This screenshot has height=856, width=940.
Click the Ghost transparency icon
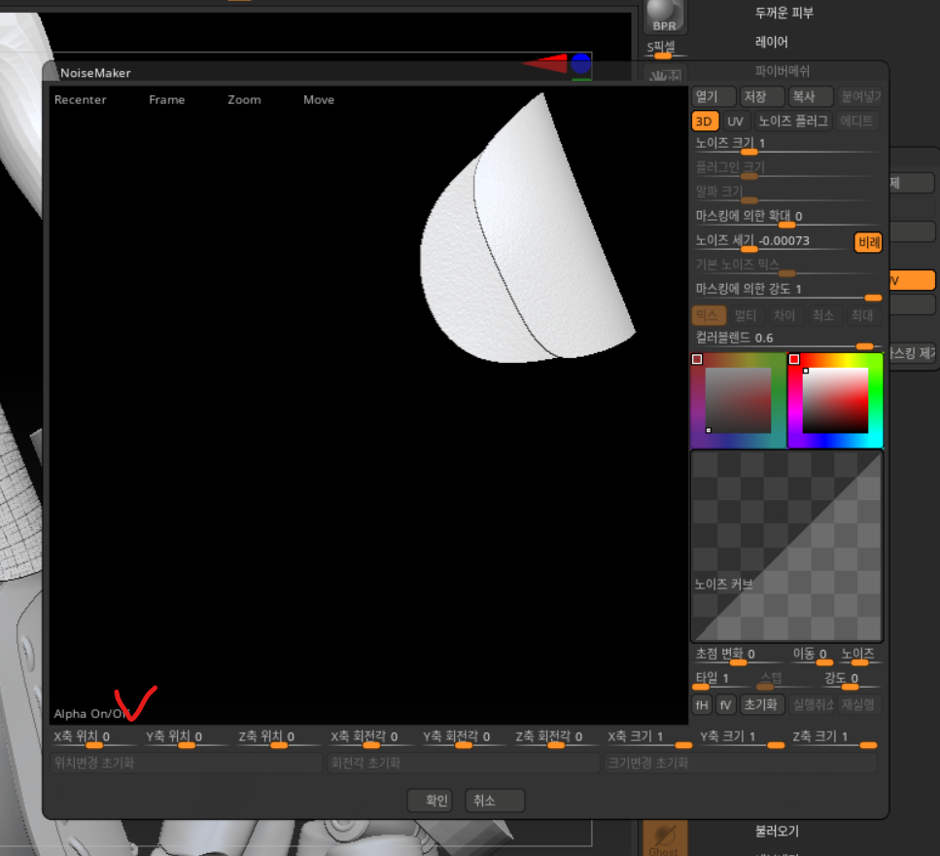tap(664, 838)
